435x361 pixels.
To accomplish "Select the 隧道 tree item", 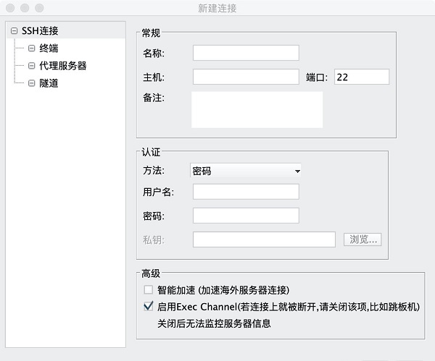I will 49,83.
